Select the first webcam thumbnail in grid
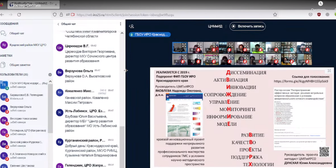This screenshot has width=336, height=168. (x=179, y=48)
